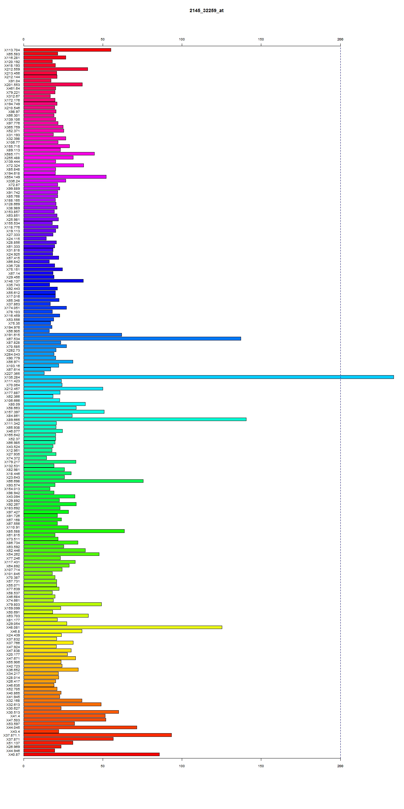Viewport: 404px width, 809px height.
Task: Click the X191.615 row label
Action: pos(12,335)
